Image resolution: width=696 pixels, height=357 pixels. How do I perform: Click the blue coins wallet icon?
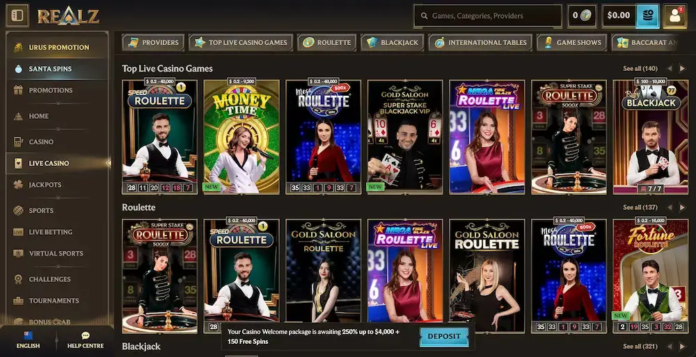coord(647,16)
